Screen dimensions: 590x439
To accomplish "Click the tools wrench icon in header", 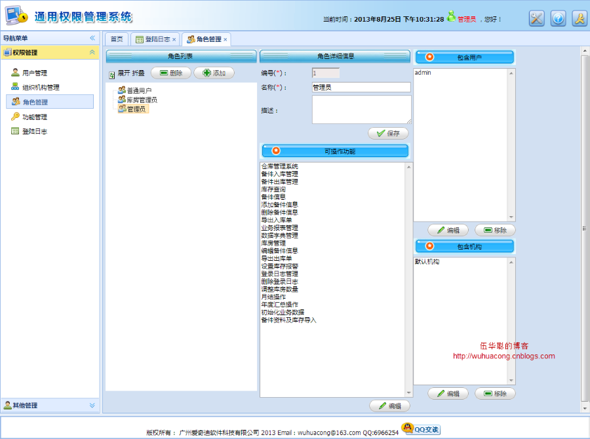I will tap(536, 18).
